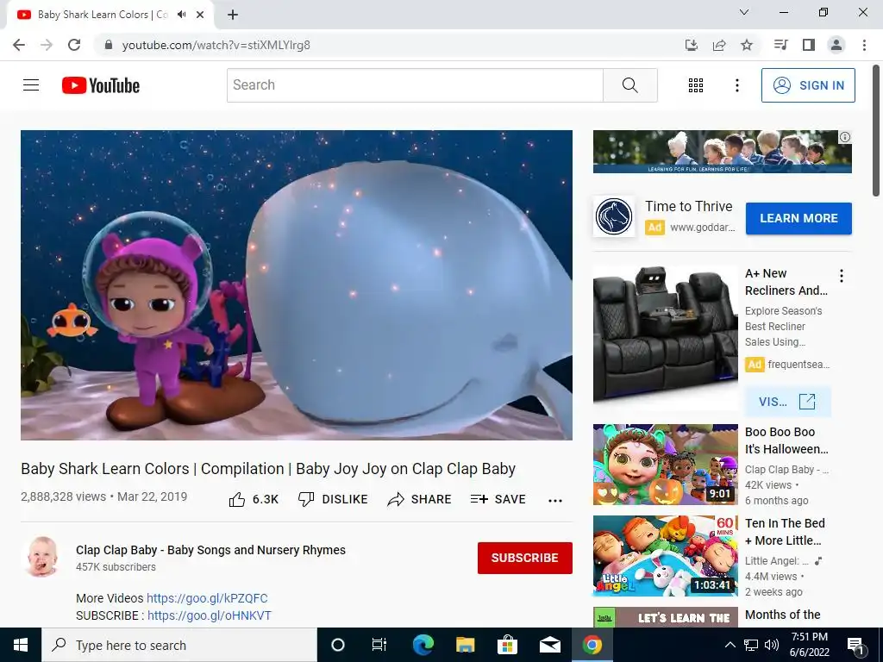The image size is (883, 662).
Task: Reload the page
Action: (x=74, y=45)
